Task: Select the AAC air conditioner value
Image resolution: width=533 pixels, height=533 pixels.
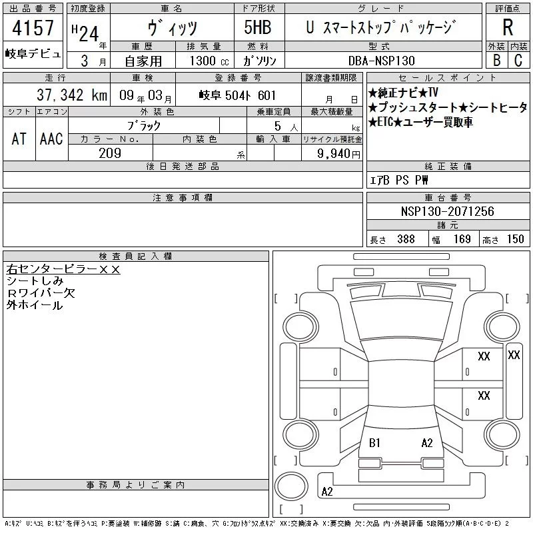Action: (x=51, y=139)
